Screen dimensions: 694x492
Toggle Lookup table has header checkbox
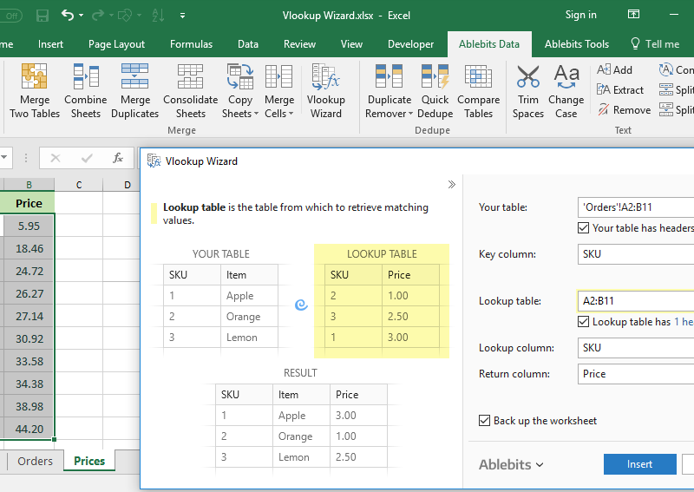[583, 322]
